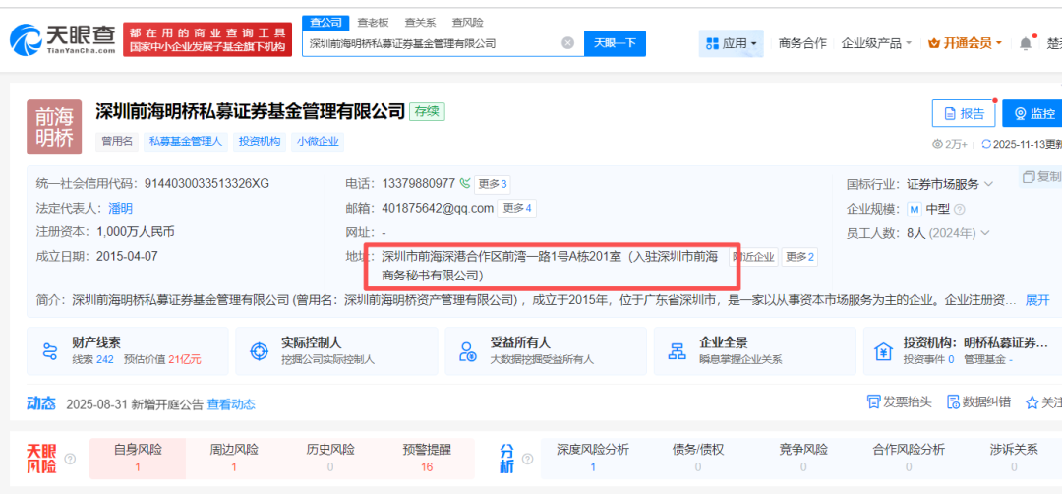This screenshot has width=1062, height=494.
Task: Expand the company intro with 展开
Action: coord(1037,299)
